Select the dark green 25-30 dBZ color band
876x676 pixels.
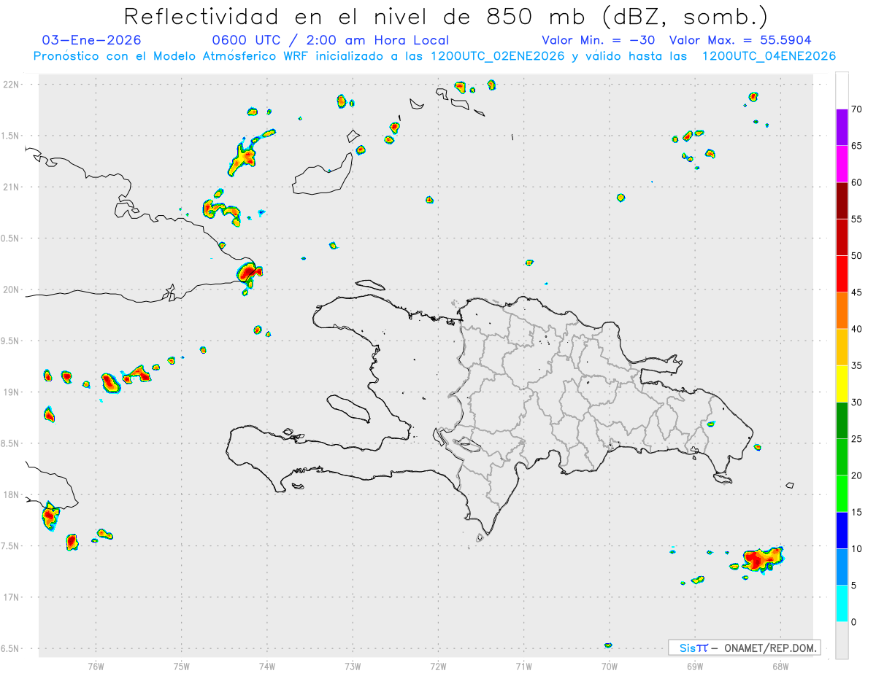(842, 420)
